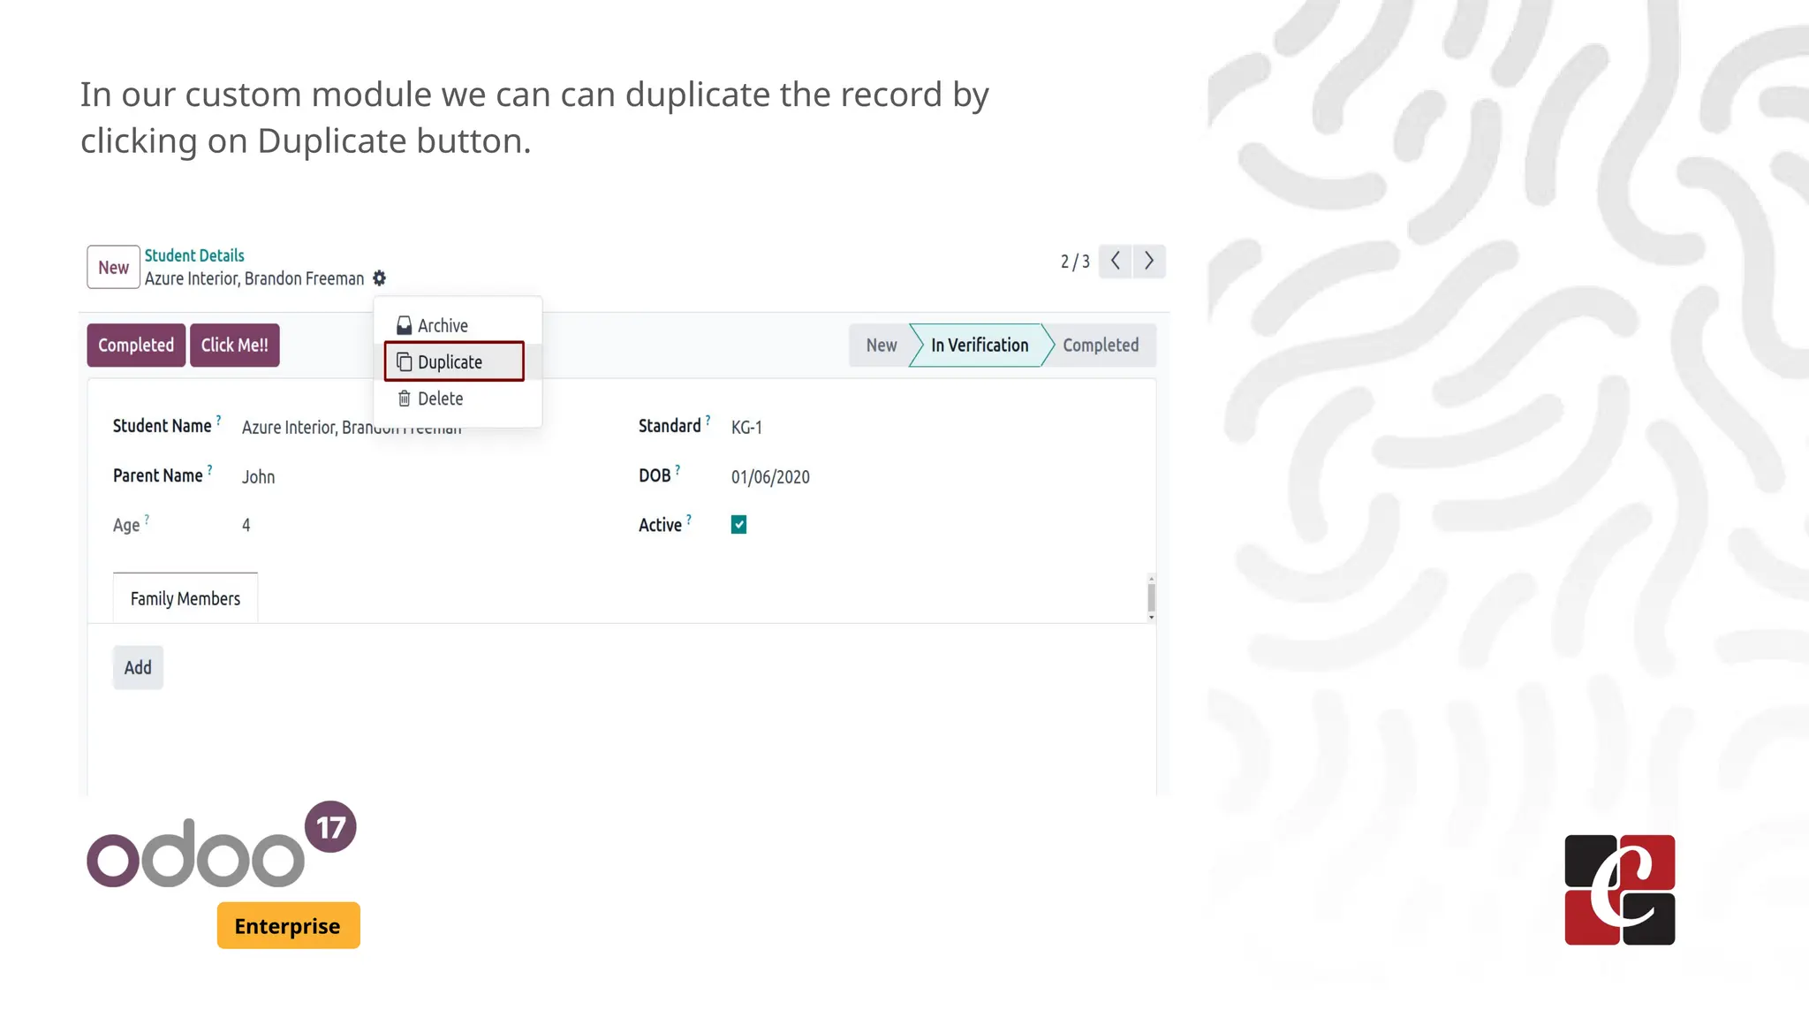1809x1018 pixels.
Task: Click the Age value 4
Action: pos(246,525)
